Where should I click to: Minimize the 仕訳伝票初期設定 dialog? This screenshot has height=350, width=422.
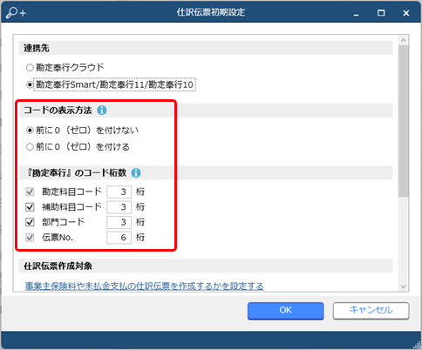tap(357, 14)
